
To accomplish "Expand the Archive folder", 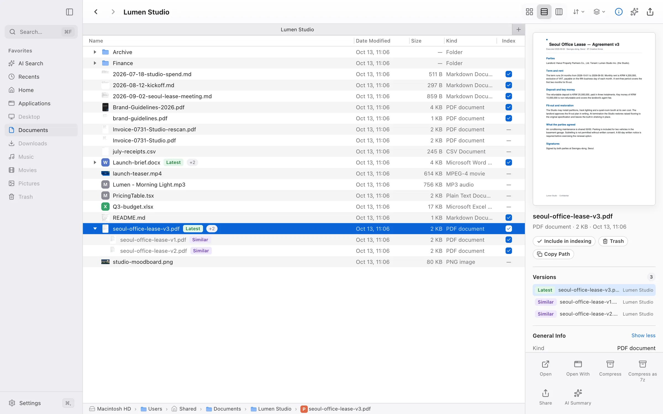I will coord(95,52).
